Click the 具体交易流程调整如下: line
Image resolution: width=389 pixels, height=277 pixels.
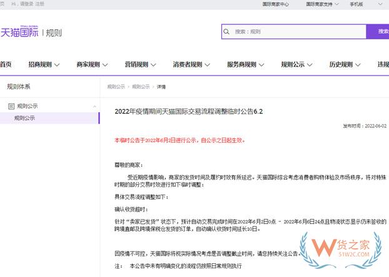click(142, 197)
